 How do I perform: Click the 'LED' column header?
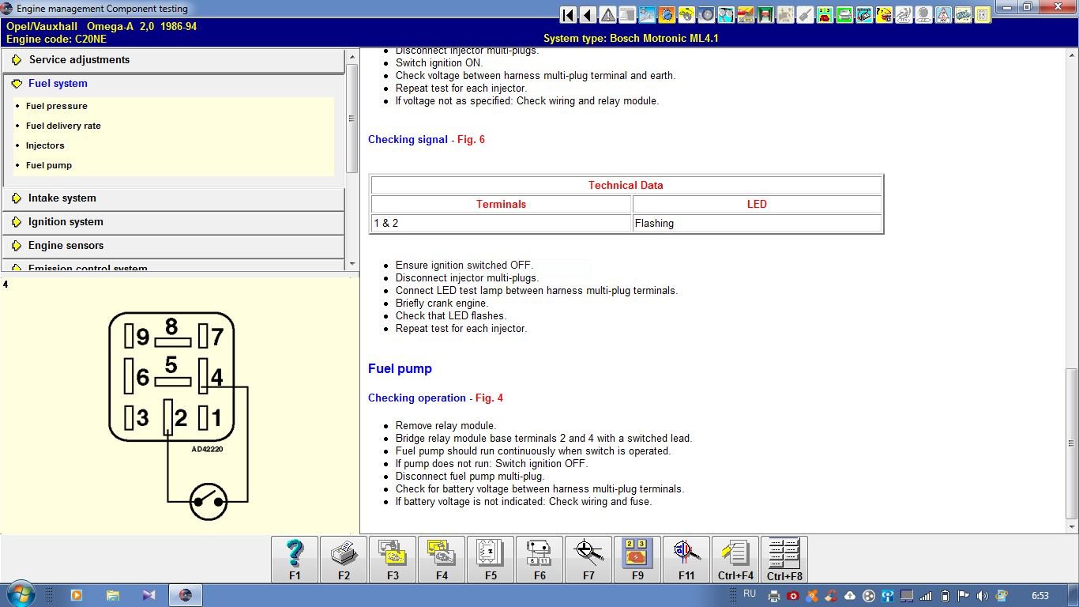(x=757, y=205)
